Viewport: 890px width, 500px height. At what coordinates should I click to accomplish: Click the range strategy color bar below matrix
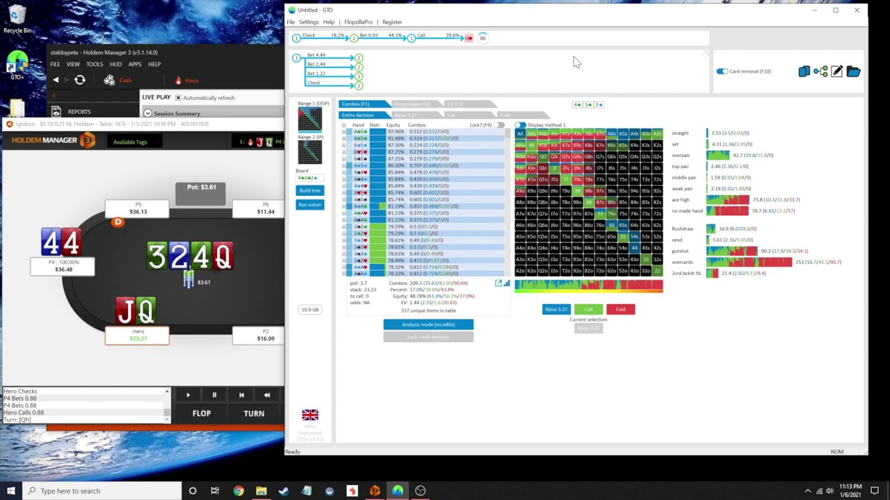tap(588, 285)
